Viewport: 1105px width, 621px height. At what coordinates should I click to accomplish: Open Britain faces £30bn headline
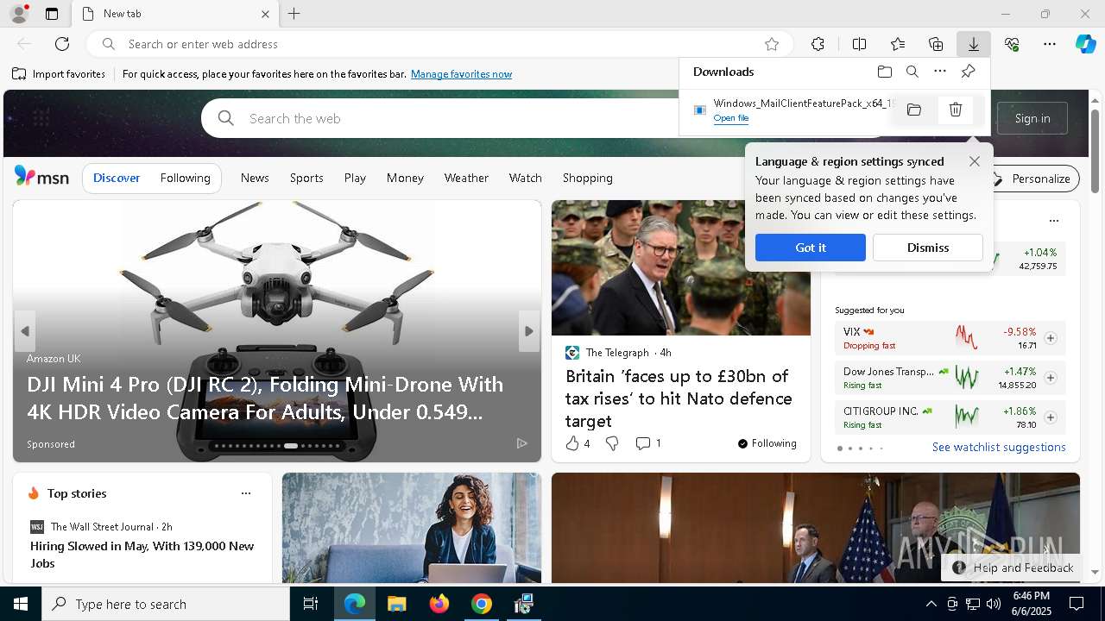coord(679,398)
